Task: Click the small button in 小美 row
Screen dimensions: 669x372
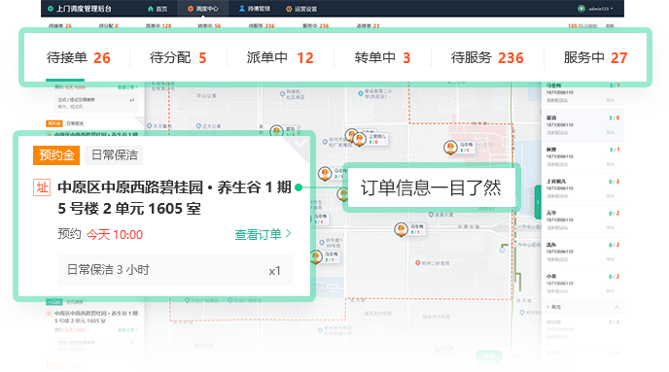Action: tap(610, 291)
